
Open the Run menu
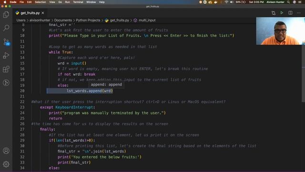tap(68, 2)
